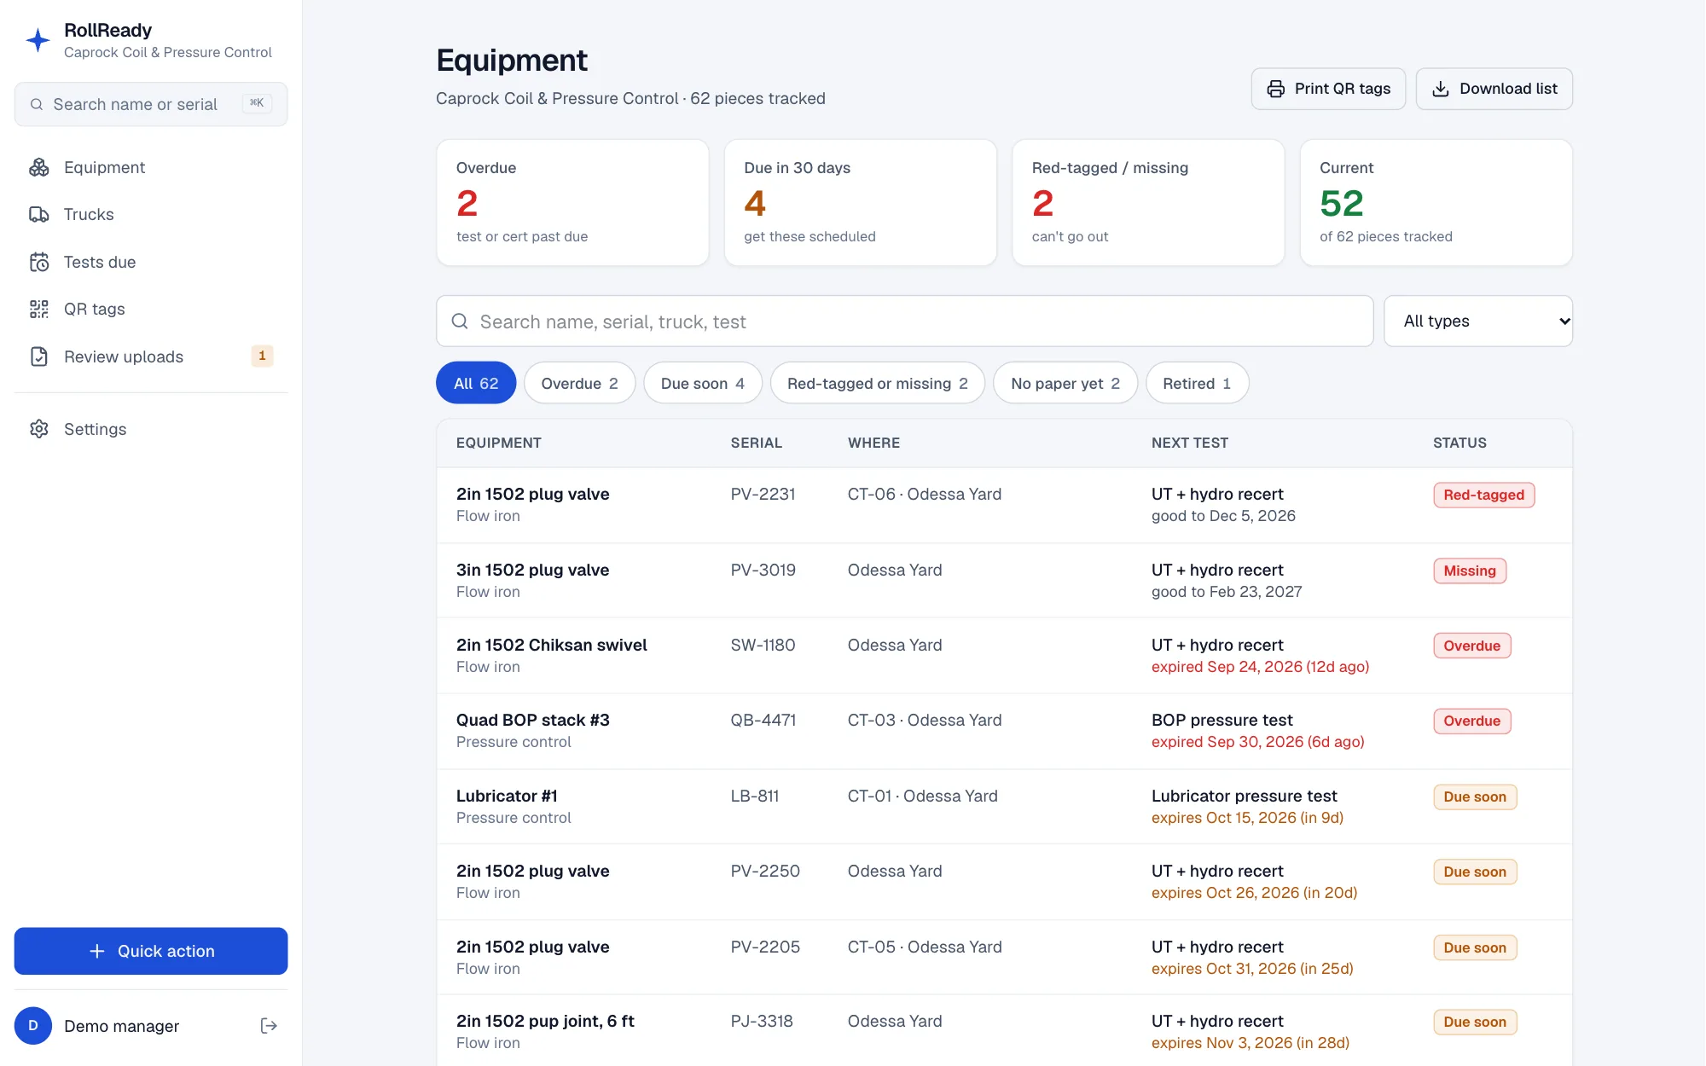1706x1066 pixels.
Task: Click the Trucks sidebar icon
Action: click(x=39, y=214)
